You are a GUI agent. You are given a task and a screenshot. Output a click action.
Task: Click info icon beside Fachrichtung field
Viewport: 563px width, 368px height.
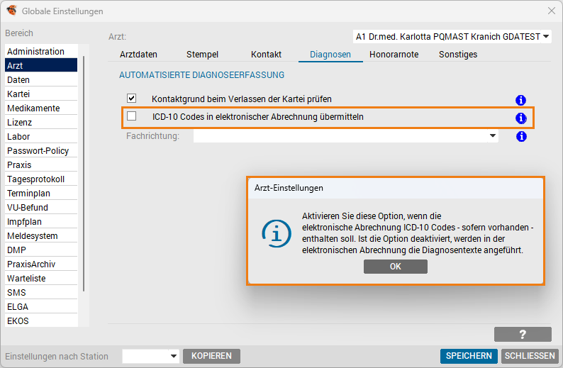tap(521, 136)
